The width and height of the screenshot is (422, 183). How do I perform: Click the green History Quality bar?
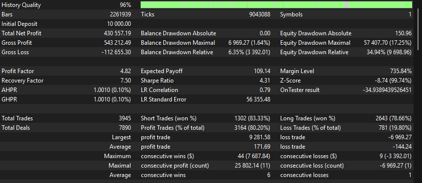(276, 5)
